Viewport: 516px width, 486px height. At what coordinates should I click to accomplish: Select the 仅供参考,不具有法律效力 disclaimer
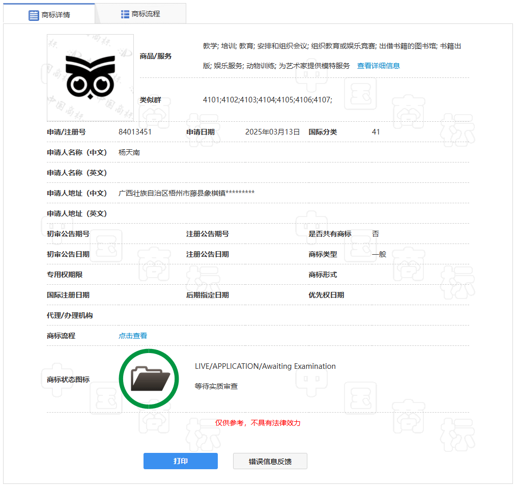point(257,423)
